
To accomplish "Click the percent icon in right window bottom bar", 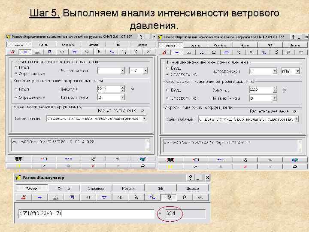I will coord(270,159).
